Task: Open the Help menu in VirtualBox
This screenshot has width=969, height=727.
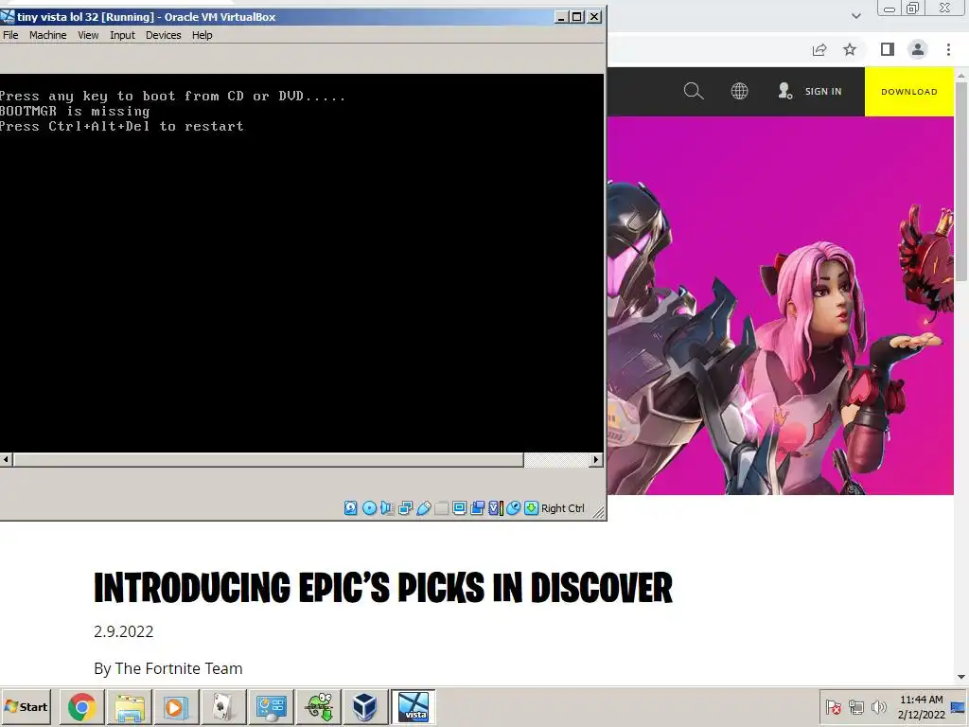Action: pyautogui.click(x=202, y=35)
